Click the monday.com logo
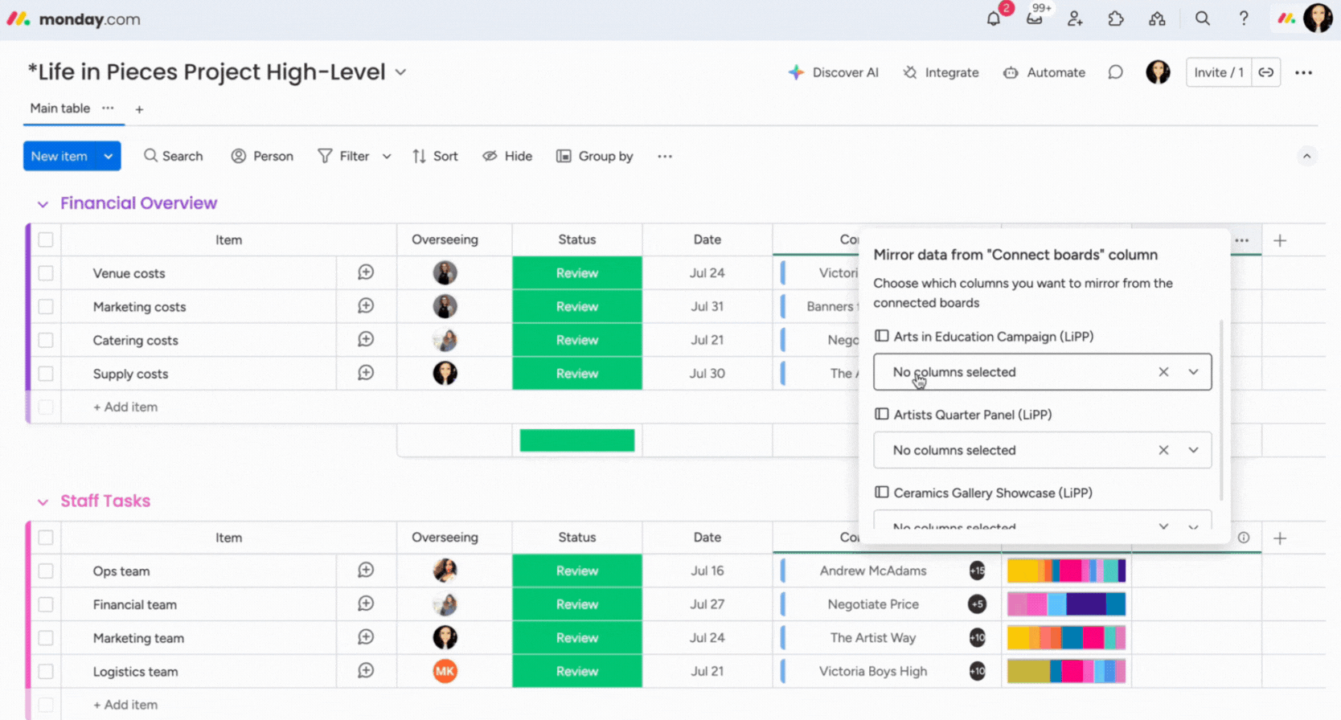Image resolution: width=1341 pixels, height=720 pixels. coord(73,18)
